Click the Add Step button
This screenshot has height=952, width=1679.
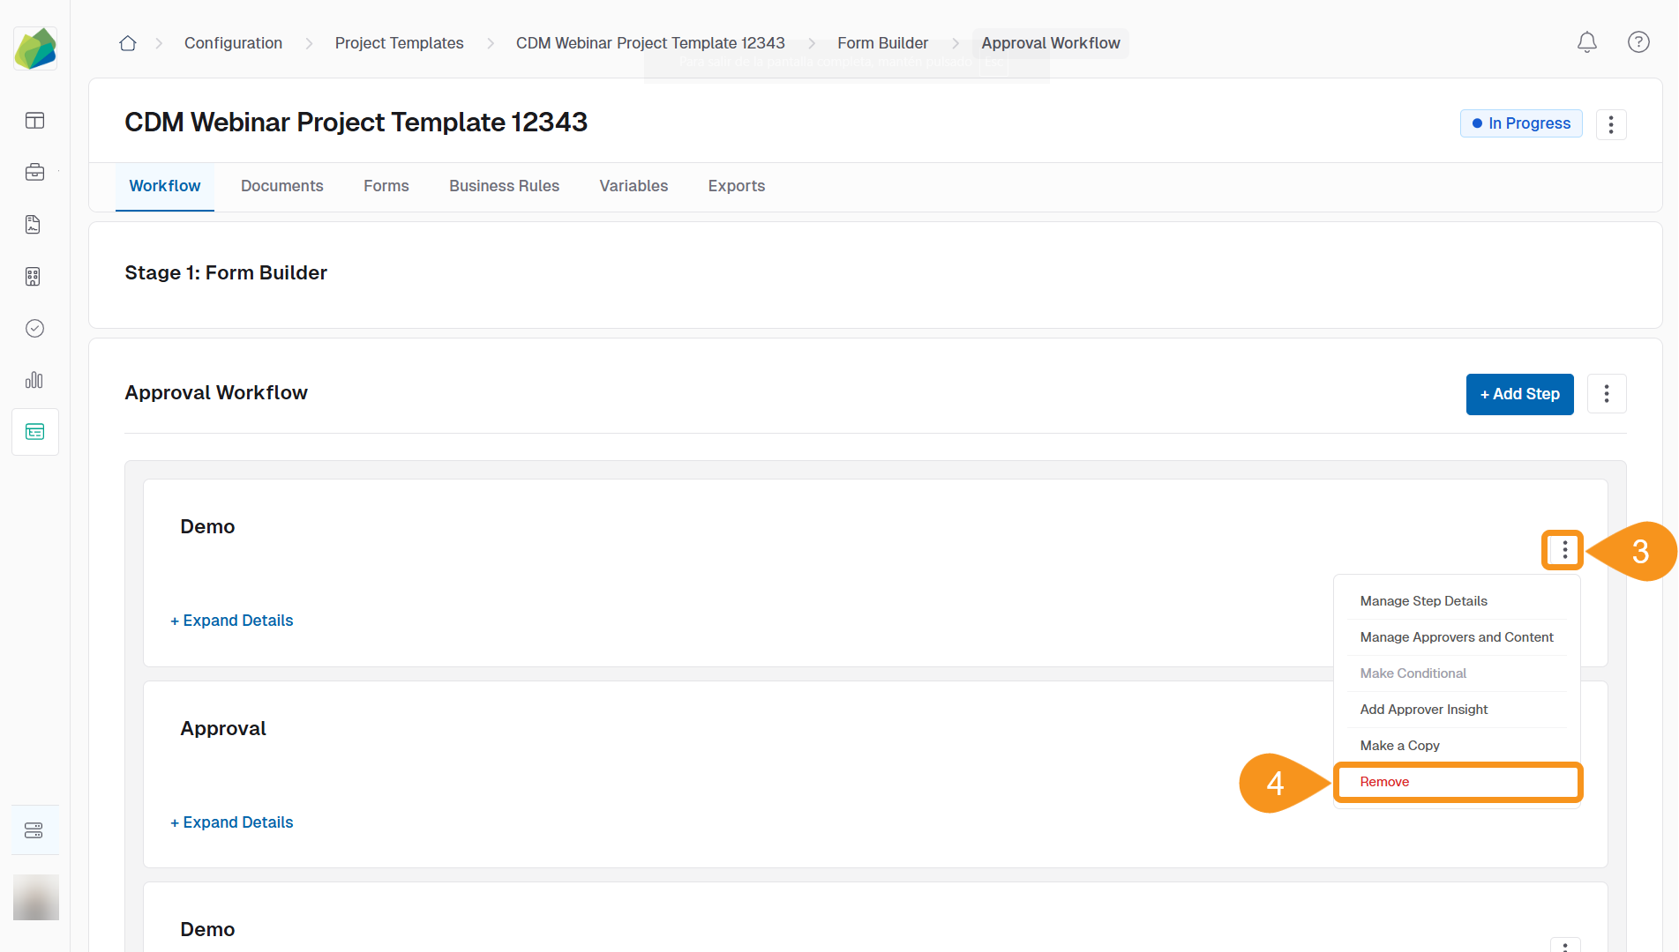point(1518,394)
